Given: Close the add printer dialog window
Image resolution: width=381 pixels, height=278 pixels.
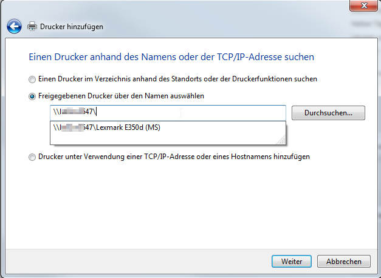Looking at the screenshot, I should (x=363, y=5).
